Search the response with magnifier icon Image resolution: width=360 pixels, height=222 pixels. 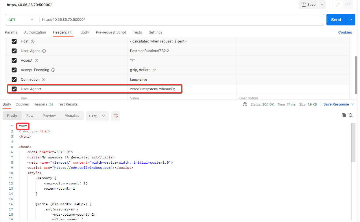pos(351,115)
